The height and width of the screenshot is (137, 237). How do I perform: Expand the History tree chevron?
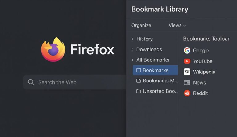133,39
